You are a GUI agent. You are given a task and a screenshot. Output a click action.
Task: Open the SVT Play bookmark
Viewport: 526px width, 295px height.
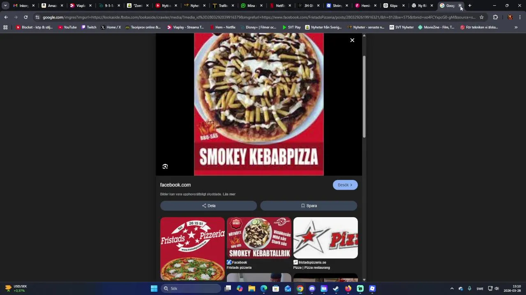(291, 27)
